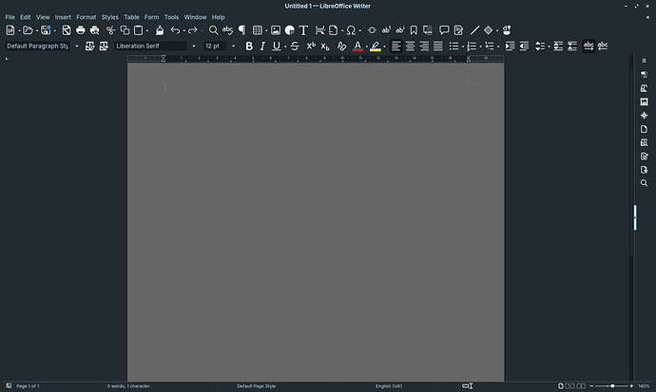Click the Insert Hyperlink icon
The image size is (656, 392).
(372, 30)
